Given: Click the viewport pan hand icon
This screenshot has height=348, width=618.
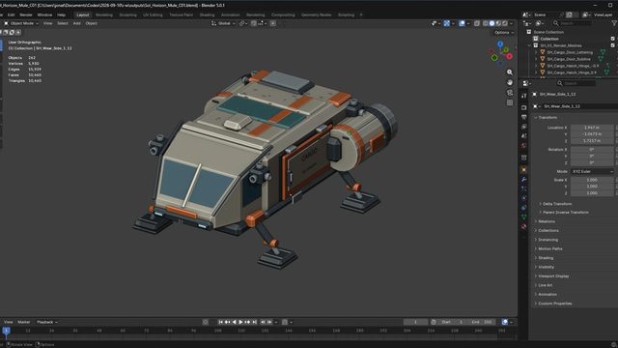Looking at the screenshot, I should 510,82.
